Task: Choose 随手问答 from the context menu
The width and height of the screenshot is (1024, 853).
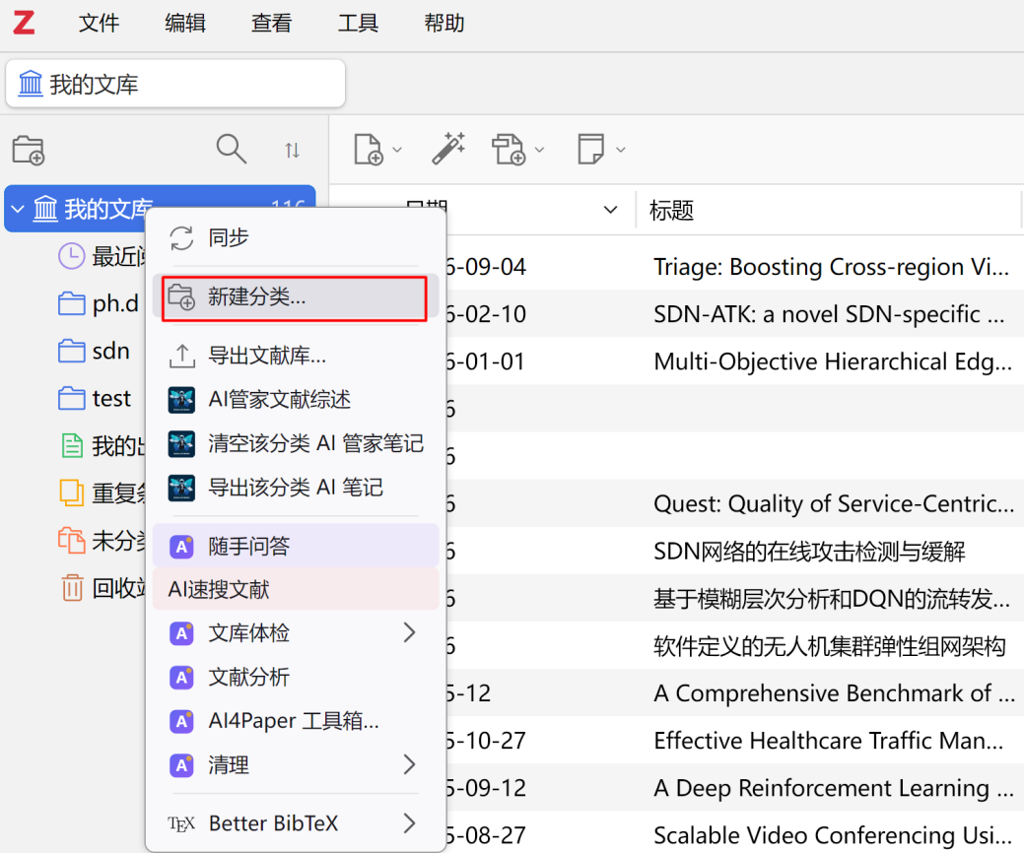Action: (296, 546)
